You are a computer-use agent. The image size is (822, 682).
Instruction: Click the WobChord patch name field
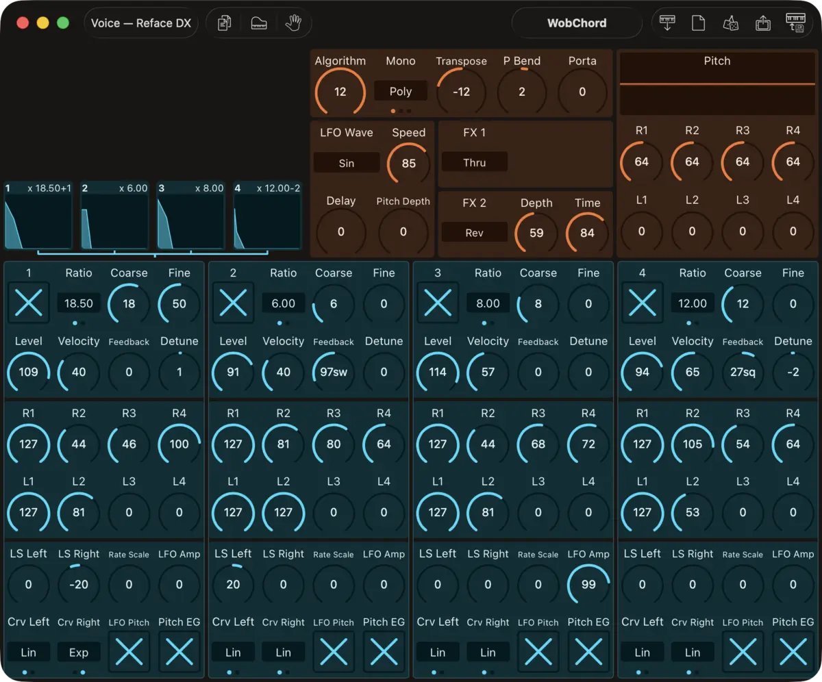[577, 23]
